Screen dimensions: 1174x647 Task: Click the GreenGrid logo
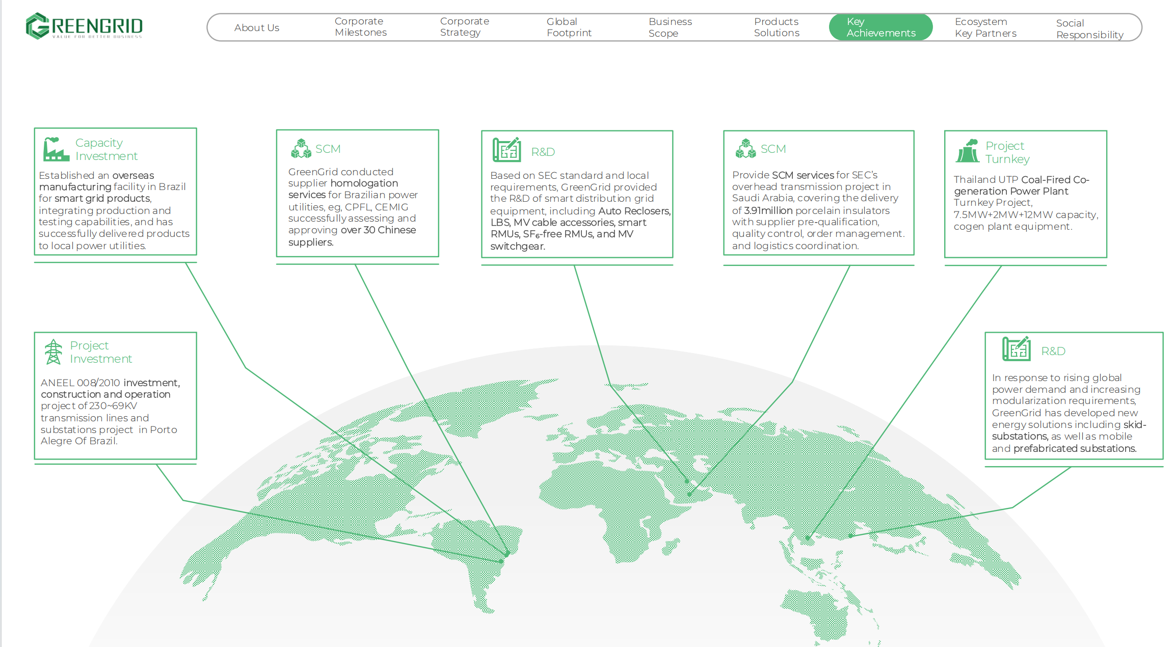84,26
